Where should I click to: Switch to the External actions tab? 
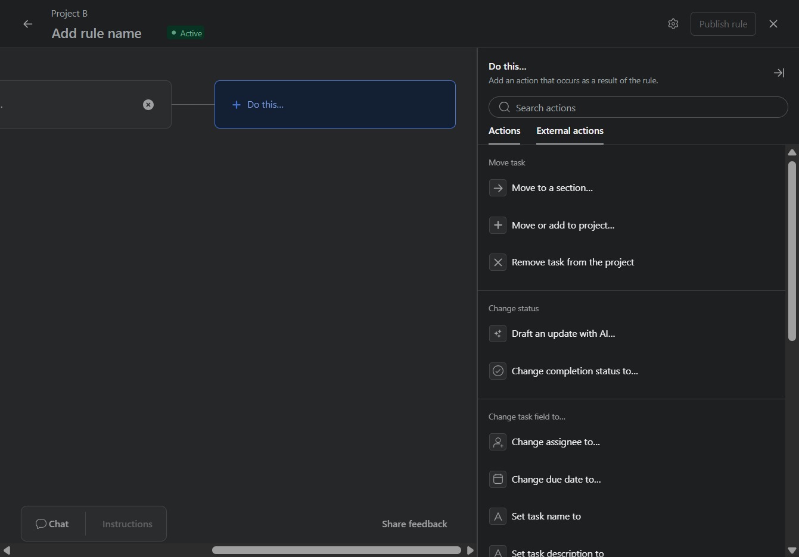point(570,131)
